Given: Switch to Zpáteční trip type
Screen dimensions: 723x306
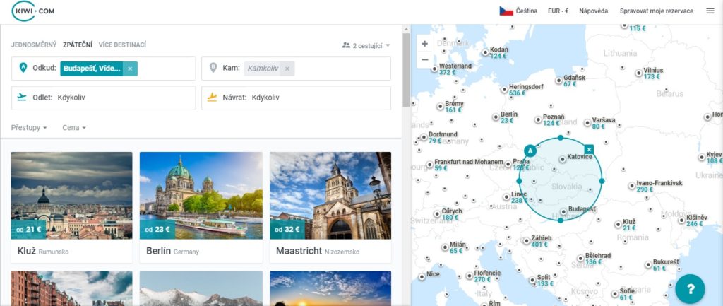Looking at the screenshot, I should click(78, 45).
